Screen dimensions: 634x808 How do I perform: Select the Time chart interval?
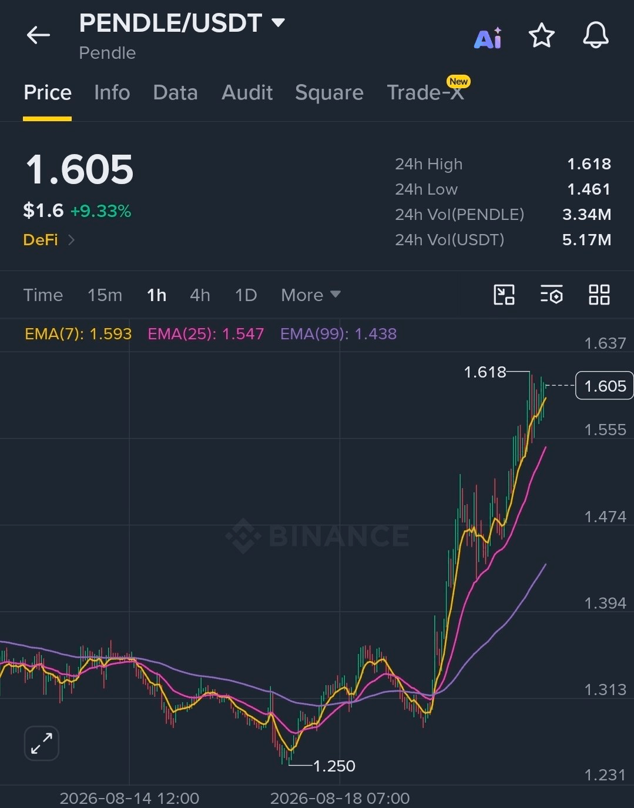tap(43, 295)
